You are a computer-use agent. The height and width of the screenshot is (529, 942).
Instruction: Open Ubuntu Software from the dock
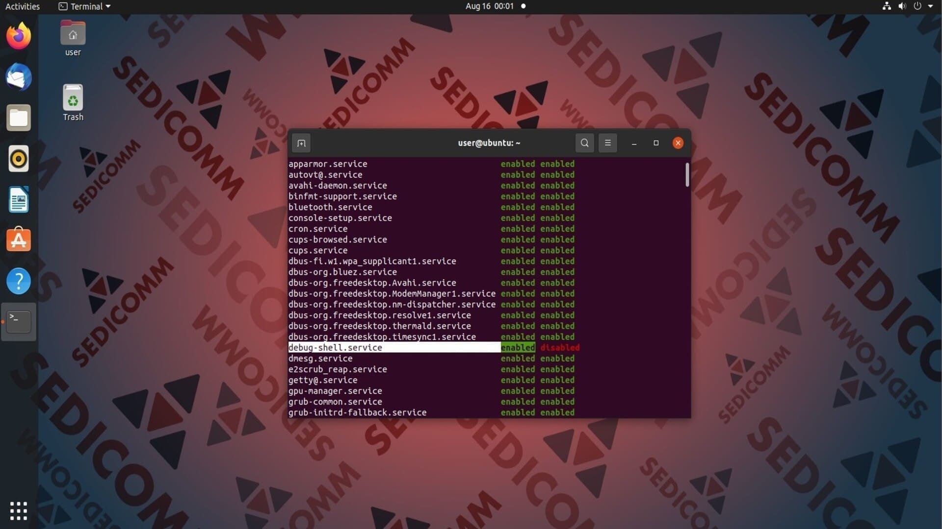[x=19, y=240]
